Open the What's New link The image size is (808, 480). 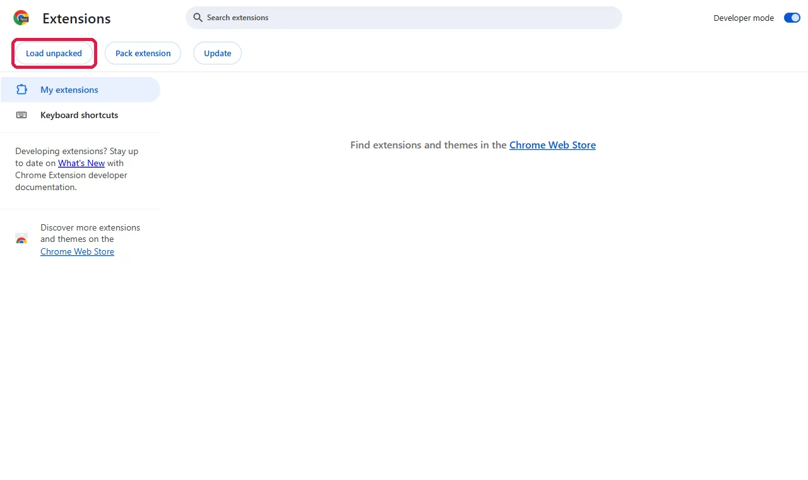[81, 163]
